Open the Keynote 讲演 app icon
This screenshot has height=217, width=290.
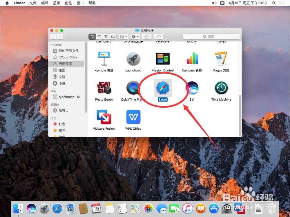click(x=104, y=59)
